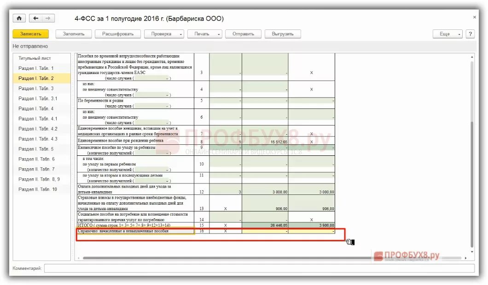Image resolution: width=488 pixels, height=285 pixels.
Task: Click the Заполнить button
Action: [x=73, y=34]
